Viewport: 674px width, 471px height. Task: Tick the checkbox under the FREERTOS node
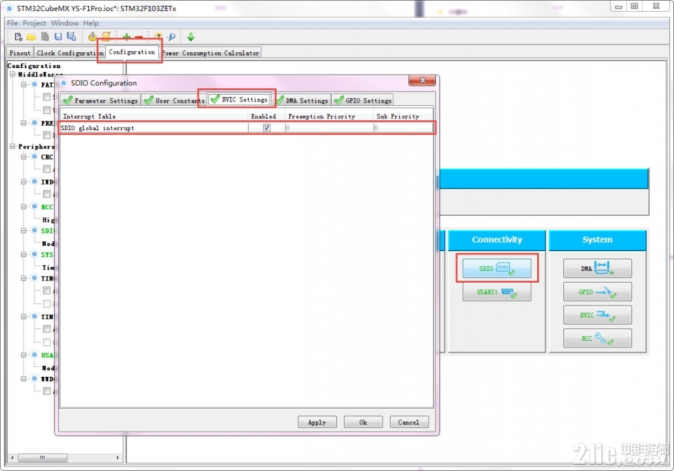pos(47,135)
